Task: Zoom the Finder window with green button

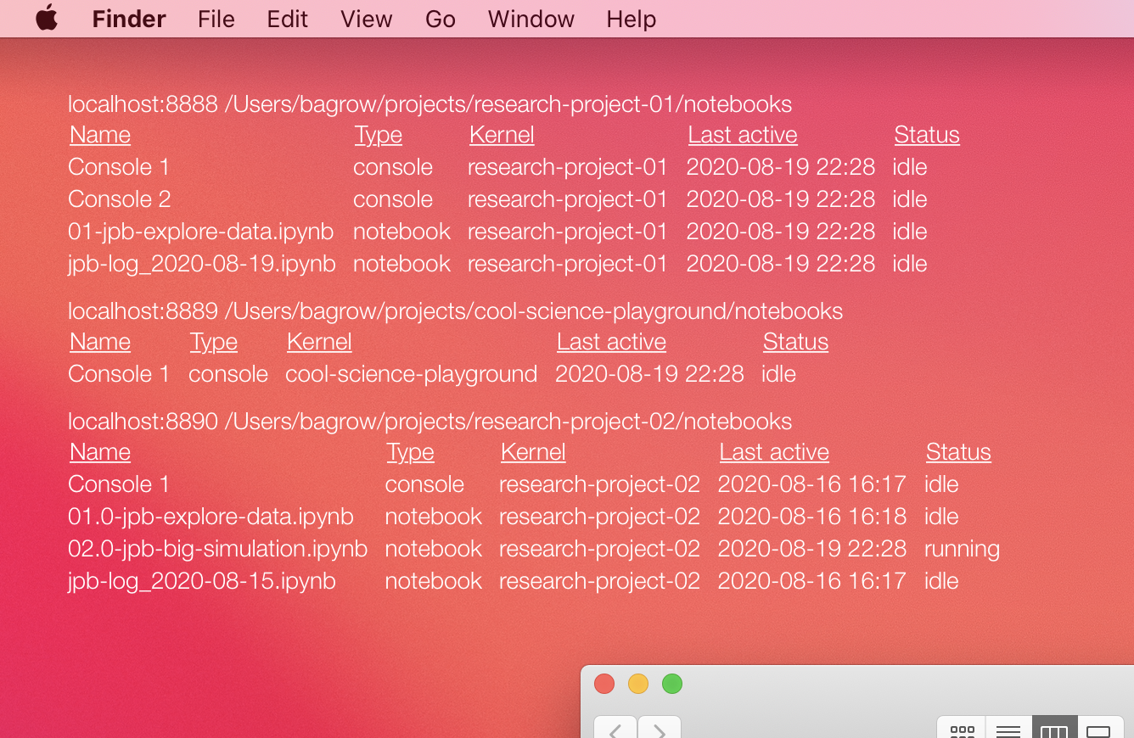Action: point(672,684)
